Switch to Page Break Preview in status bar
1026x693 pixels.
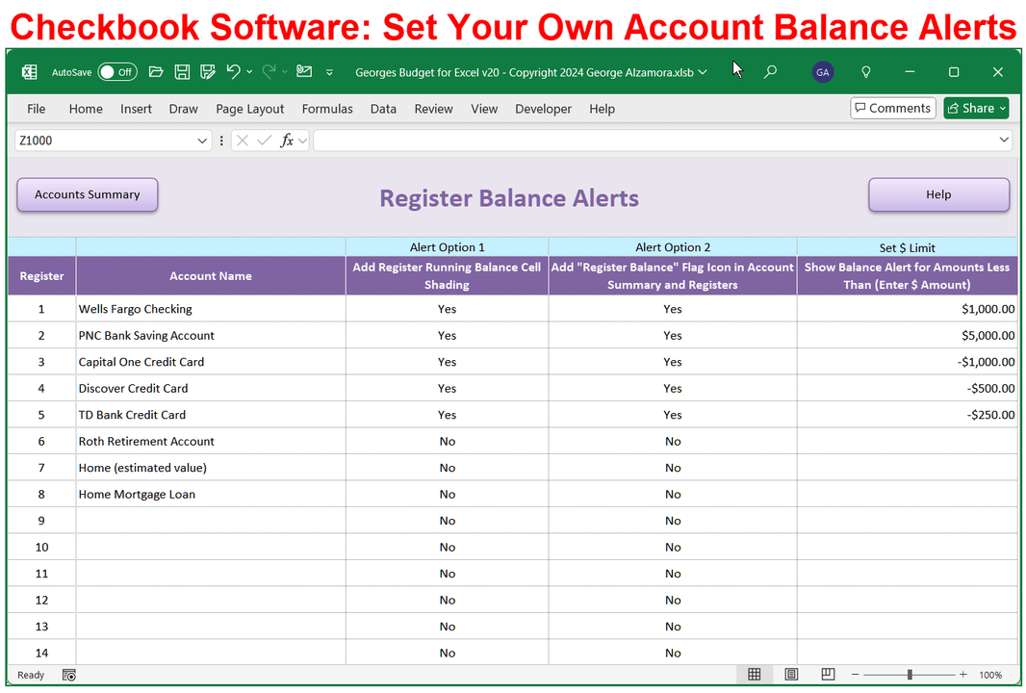pos(827,675)
